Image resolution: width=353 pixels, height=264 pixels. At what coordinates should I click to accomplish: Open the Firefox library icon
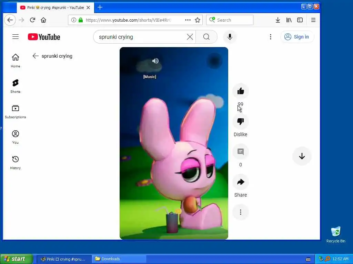pos(289,20)
